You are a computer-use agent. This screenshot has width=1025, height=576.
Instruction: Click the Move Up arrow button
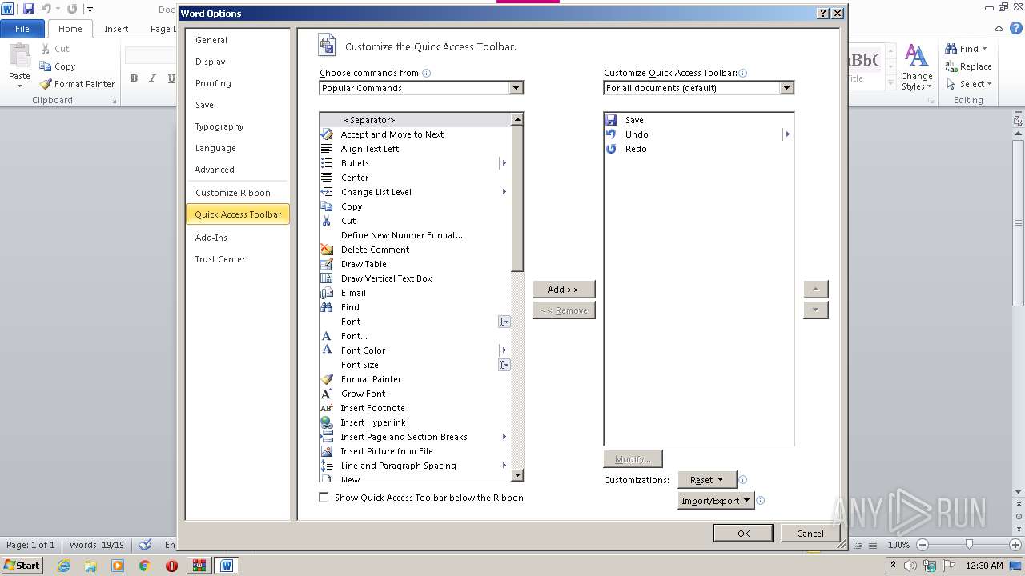point(815,289)
